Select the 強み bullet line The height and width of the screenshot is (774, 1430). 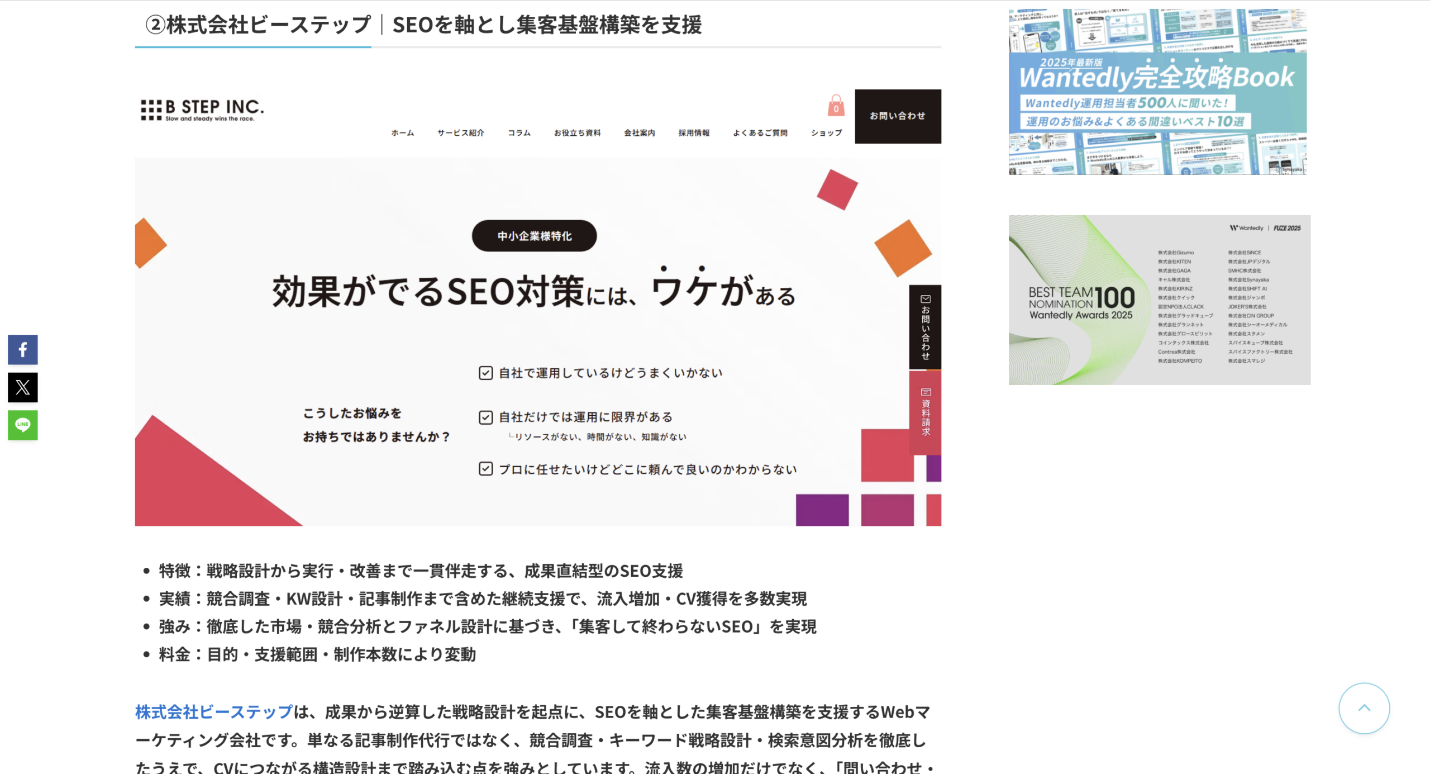[x=488, y=626]
